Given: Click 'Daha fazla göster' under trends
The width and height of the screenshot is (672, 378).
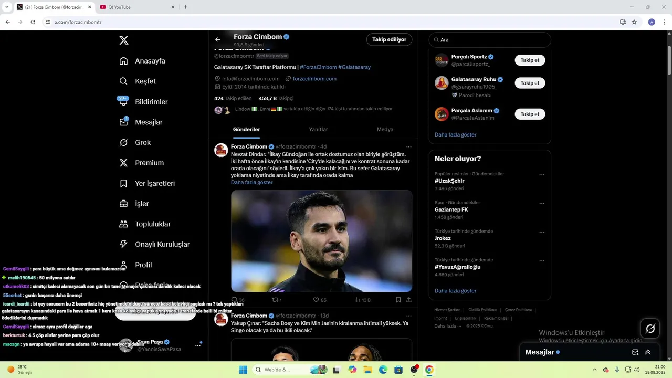Looking at the screenshot, I should 455,291.
